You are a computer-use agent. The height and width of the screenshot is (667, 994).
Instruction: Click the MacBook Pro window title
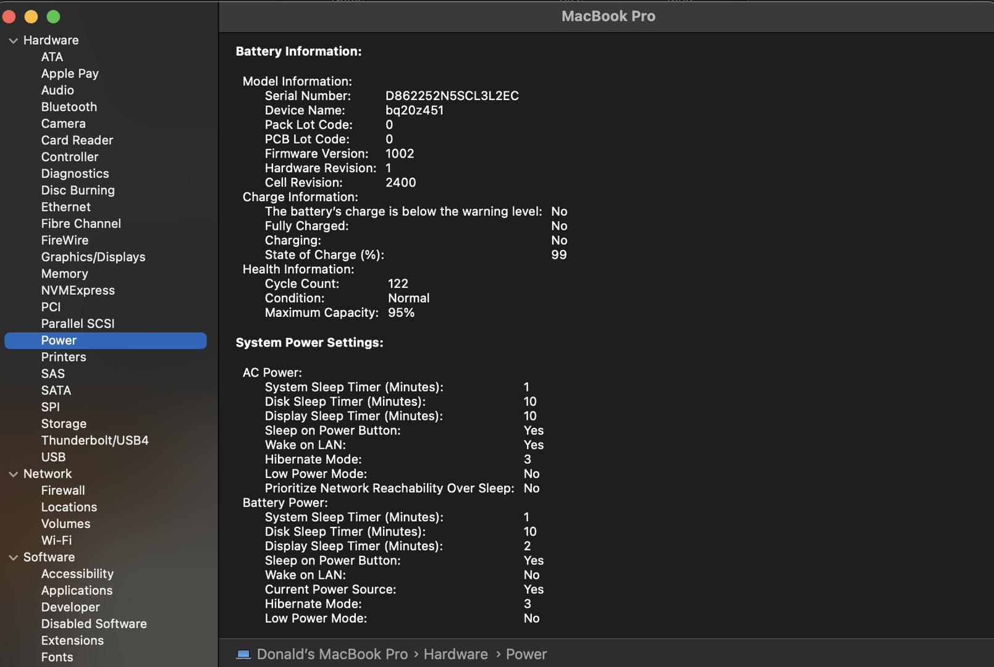pyautogui.click(x=609, y=16)
